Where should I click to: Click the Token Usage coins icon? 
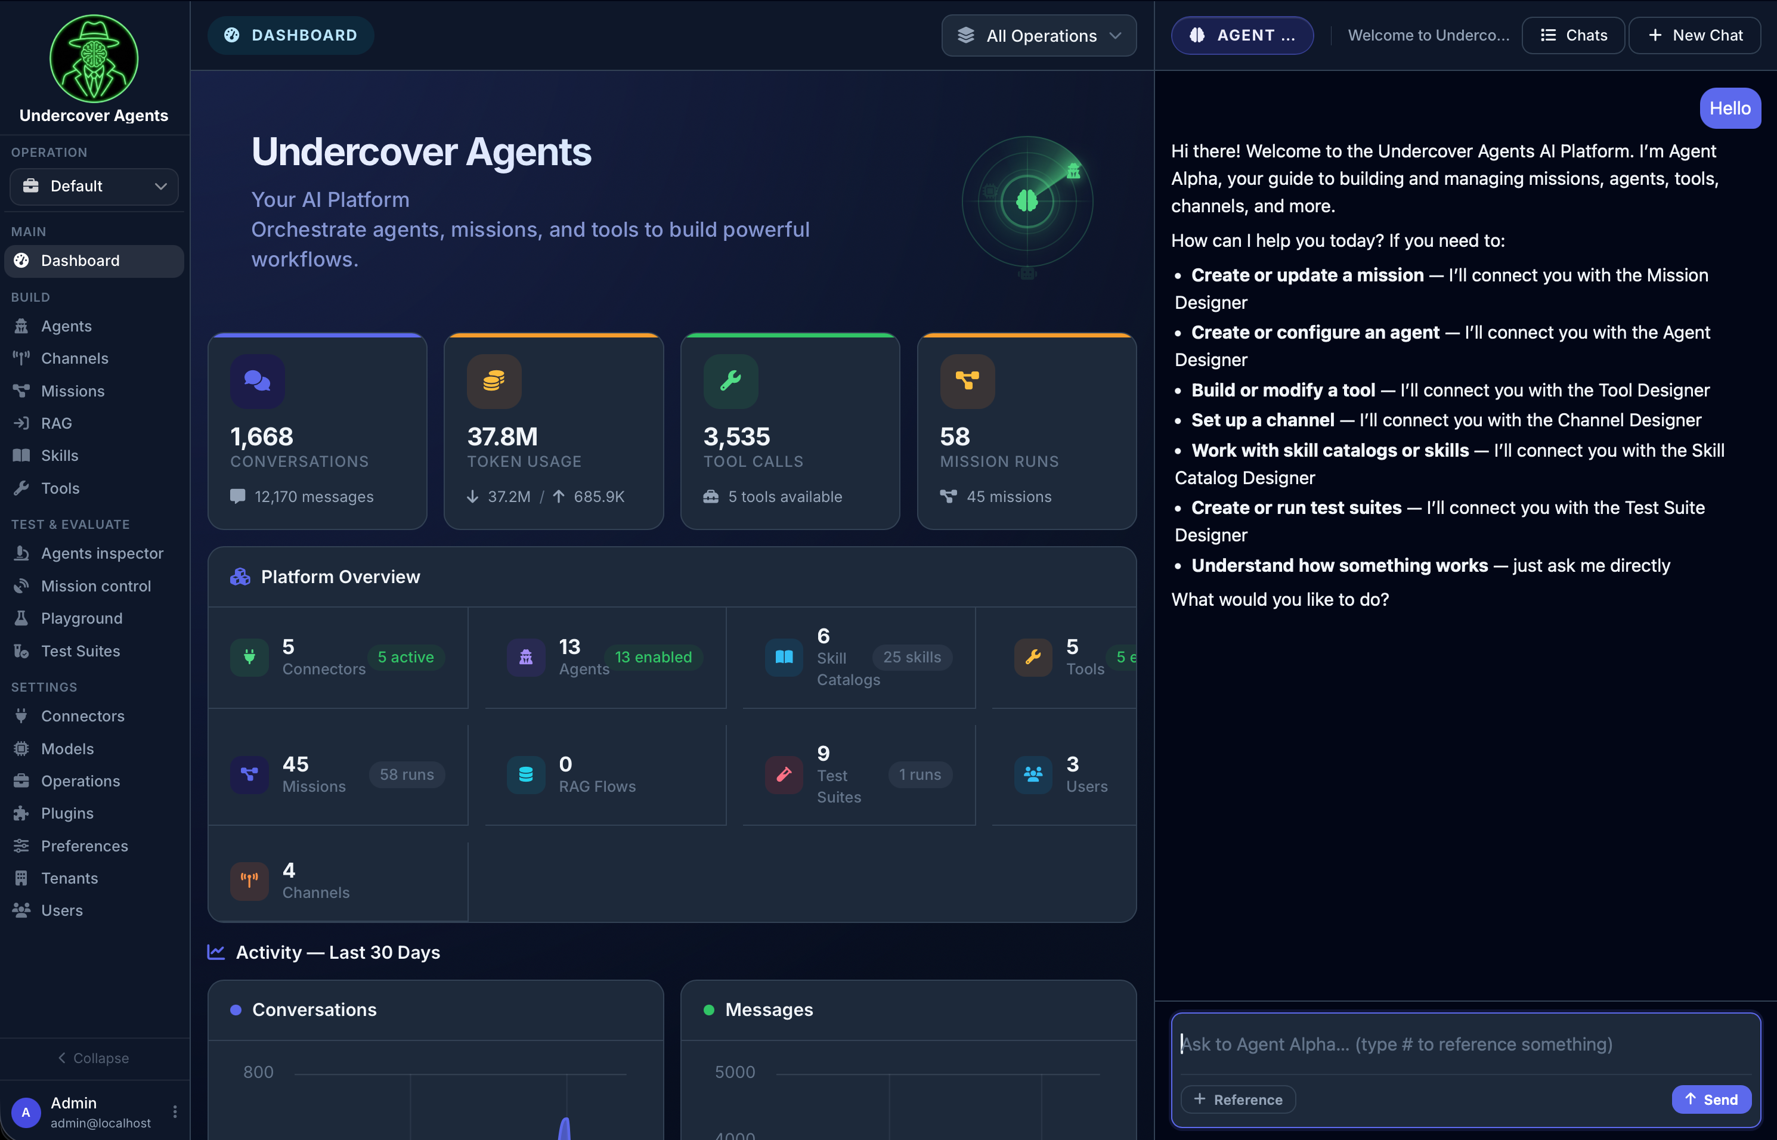pos(494,381)
